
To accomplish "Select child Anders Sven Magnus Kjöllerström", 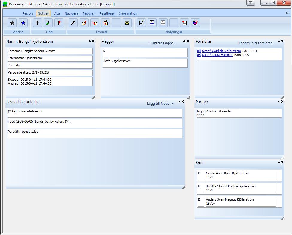I will click(240, 201).
